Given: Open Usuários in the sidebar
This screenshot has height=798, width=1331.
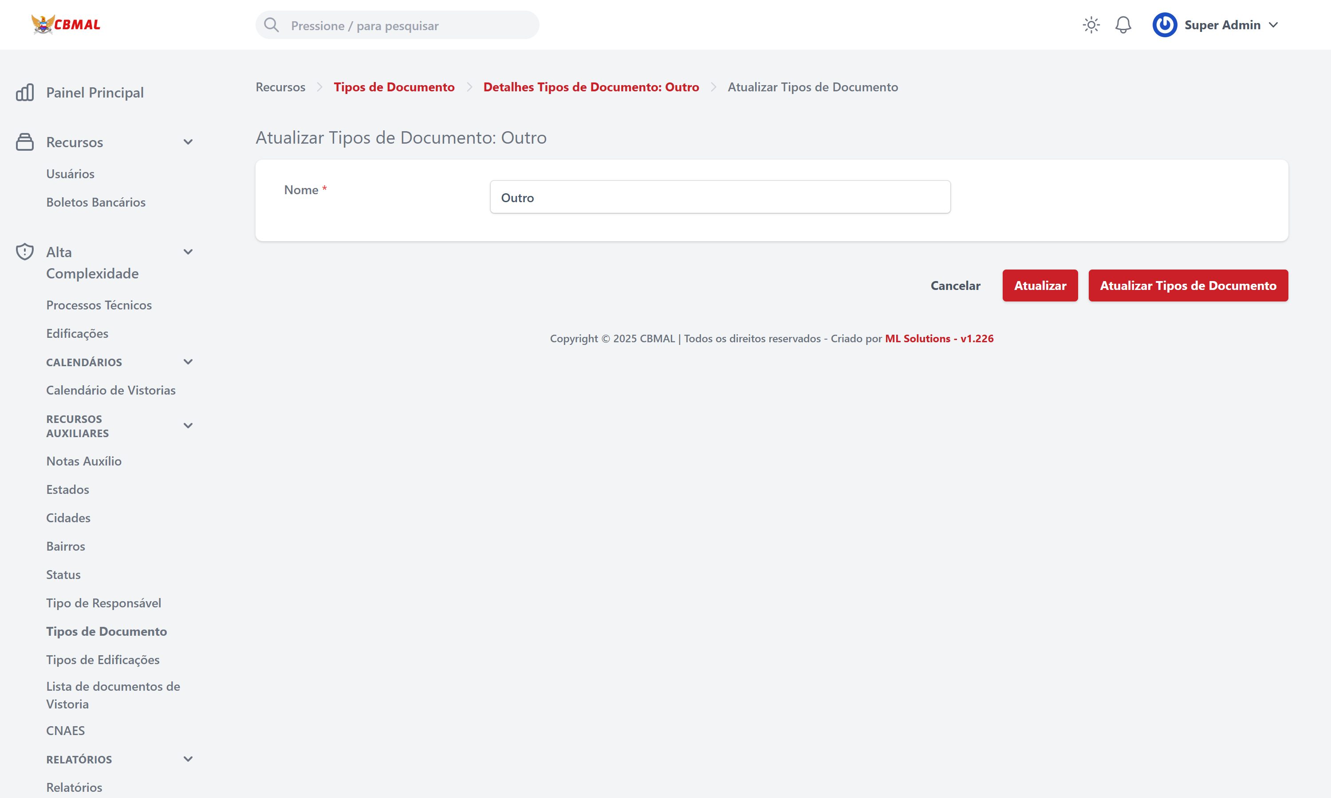Looking at the screenshot, I should pyautogui.click(x=70, y=174).
